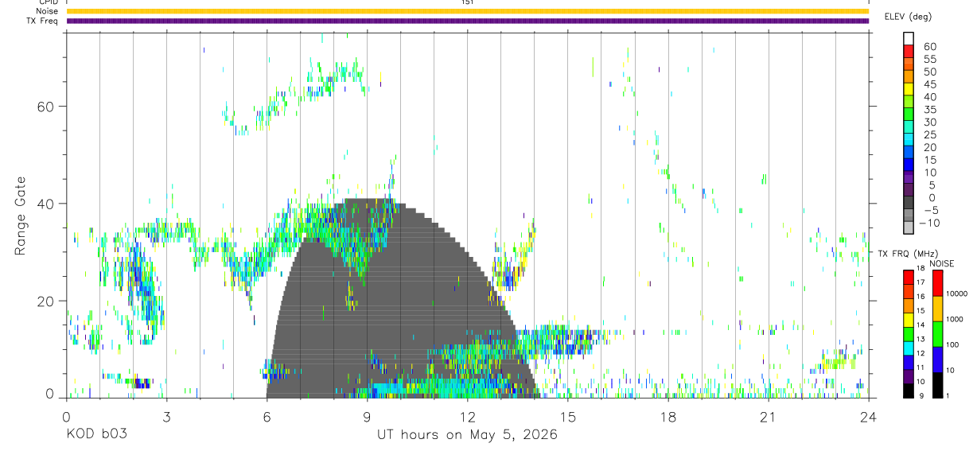The height and width of the screenshot is (451, 977).
Task: Select the orange NOISE swatch above 1000
Action: click(x=938, y=309)
